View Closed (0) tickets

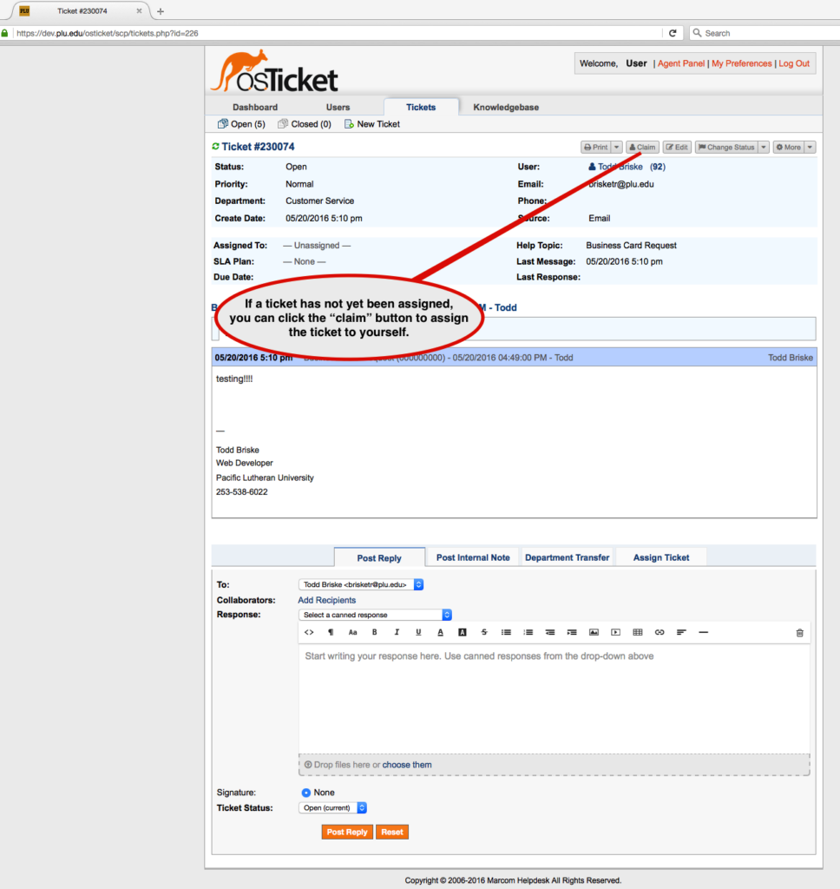click(x=305, y=124)
